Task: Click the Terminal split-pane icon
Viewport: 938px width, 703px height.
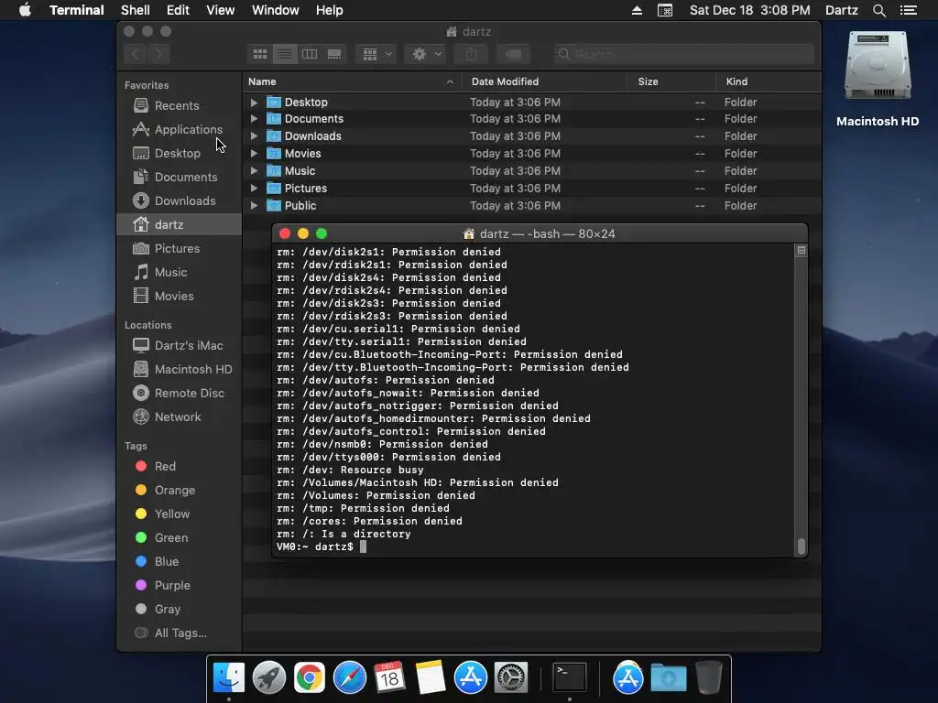Action: click(801, 251)
